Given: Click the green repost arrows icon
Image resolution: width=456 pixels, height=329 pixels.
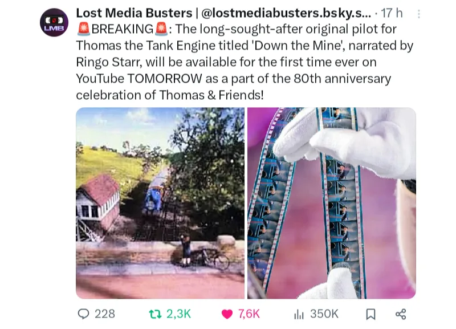Looking at the screenshot, I should (155, 314).
